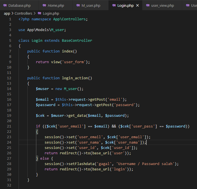
Task: Click 'user_email' session key on line 23
Action: (90, 137)
